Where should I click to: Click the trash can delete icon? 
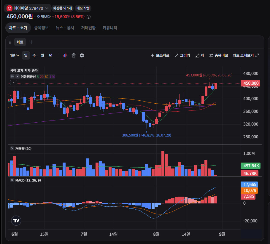pos(74,55)
